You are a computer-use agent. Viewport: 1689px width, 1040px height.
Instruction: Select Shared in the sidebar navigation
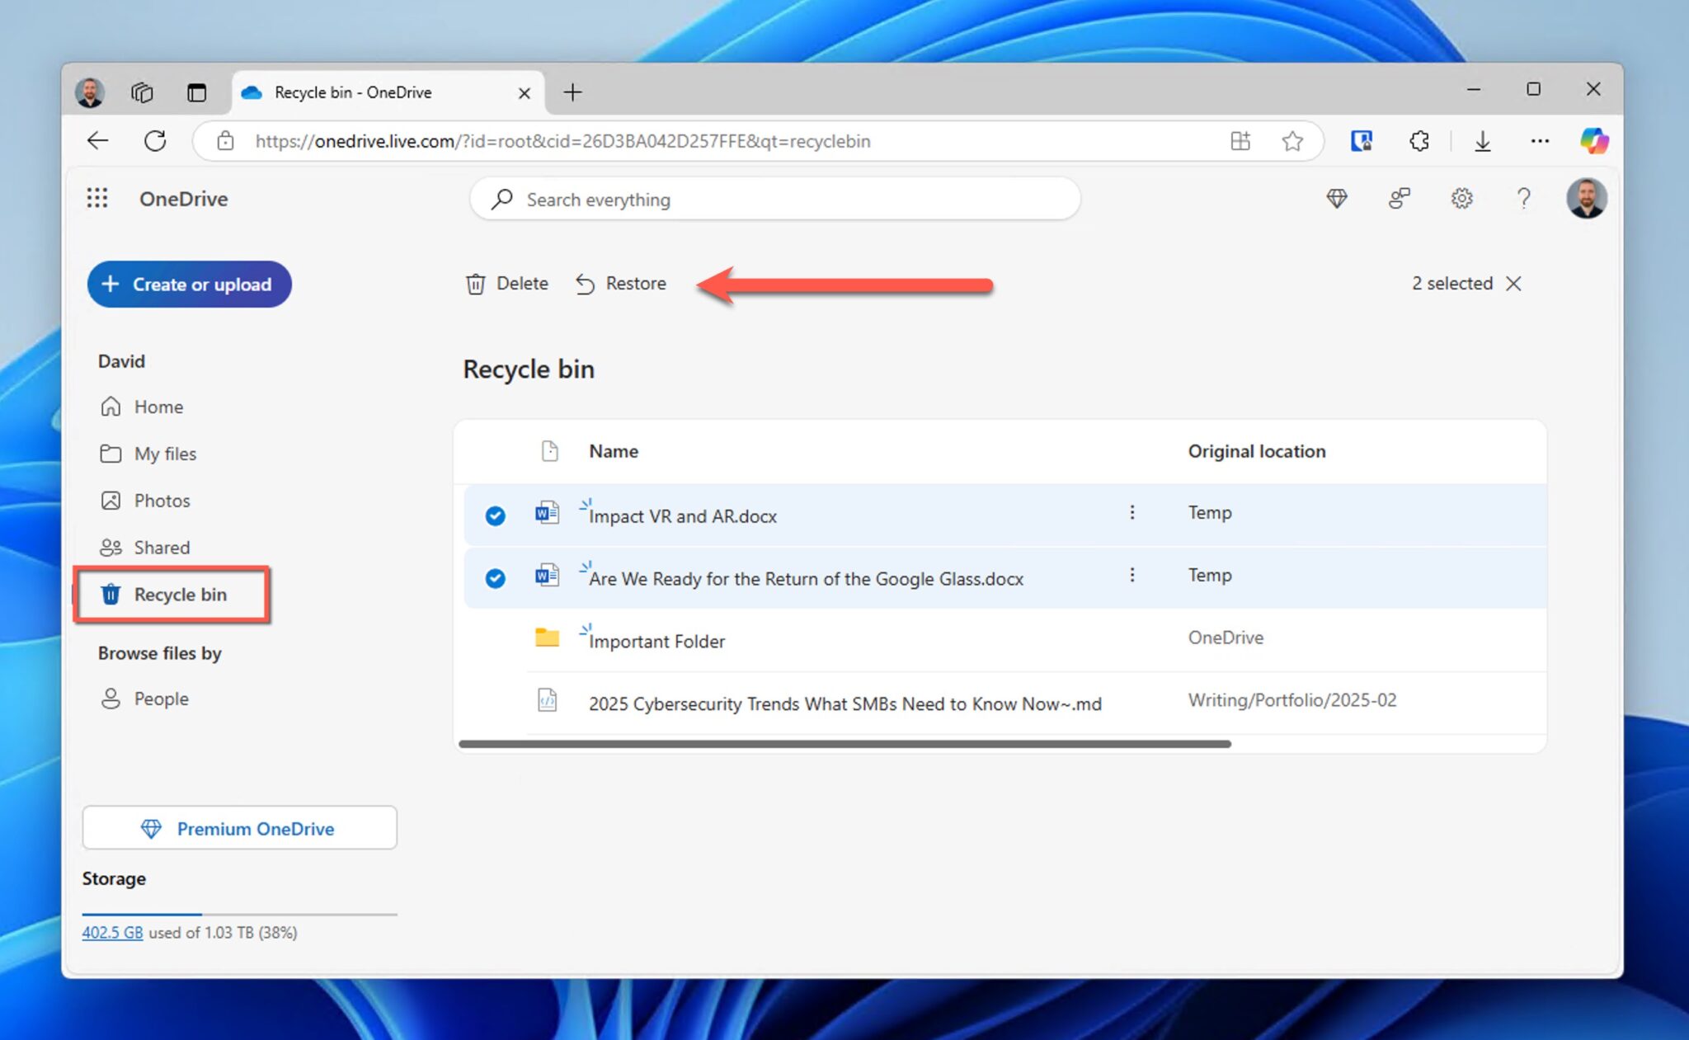point(161,547)
